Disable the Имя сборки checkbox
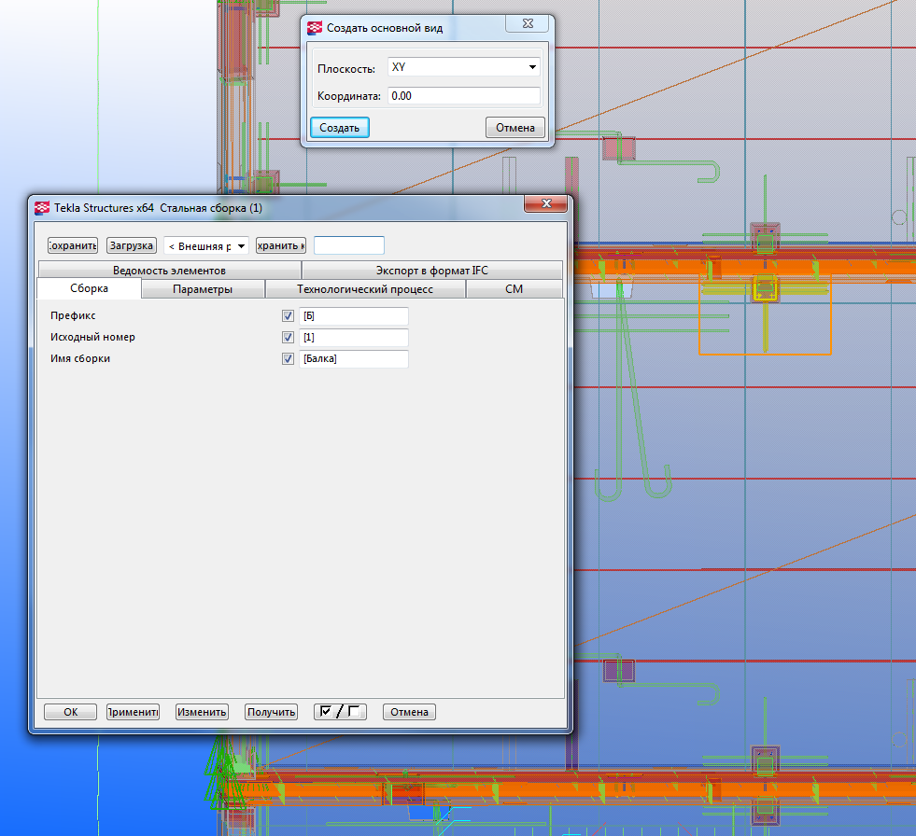The width and height of the screenshot is (916, 836). coord(288,359)
